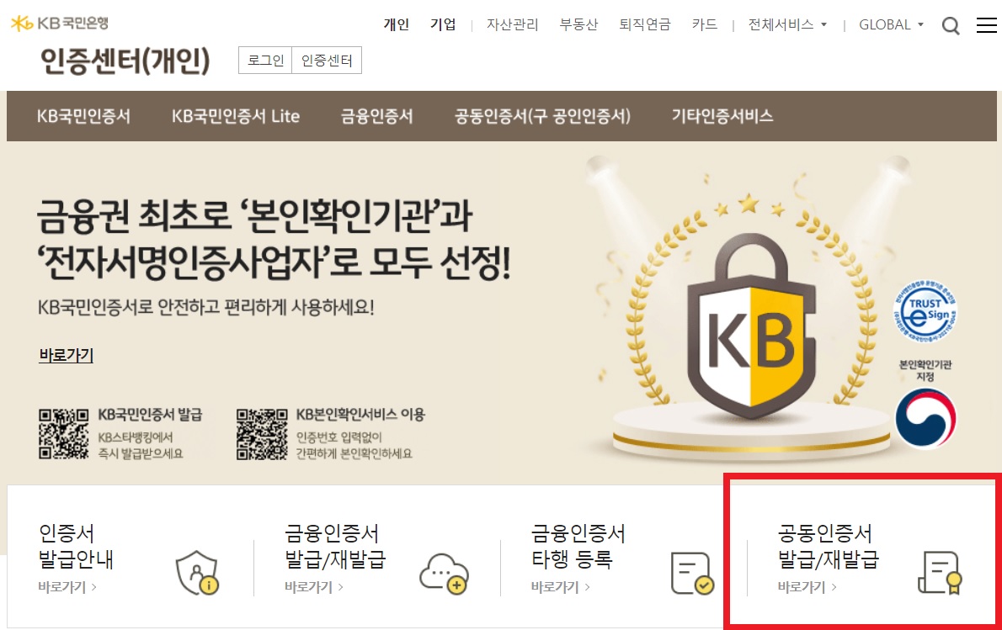The width and height of the screenshot is (1002, 630).
Task: Click the search magnifier icon
Action: pyautogui.click(x=951, y=25)
